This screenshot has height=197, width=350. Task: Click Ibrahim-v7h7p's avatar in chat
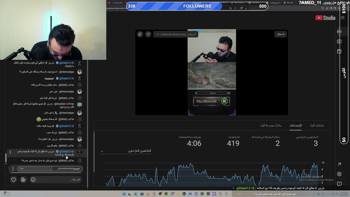pos(79,105)
